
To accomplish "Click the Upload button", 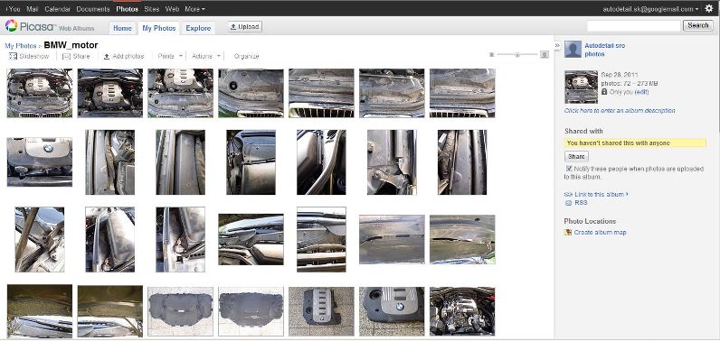I will click(245, 27).
